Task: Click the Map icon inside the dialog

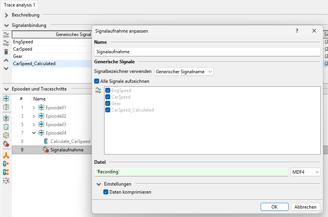Action: tap(98, 90)
